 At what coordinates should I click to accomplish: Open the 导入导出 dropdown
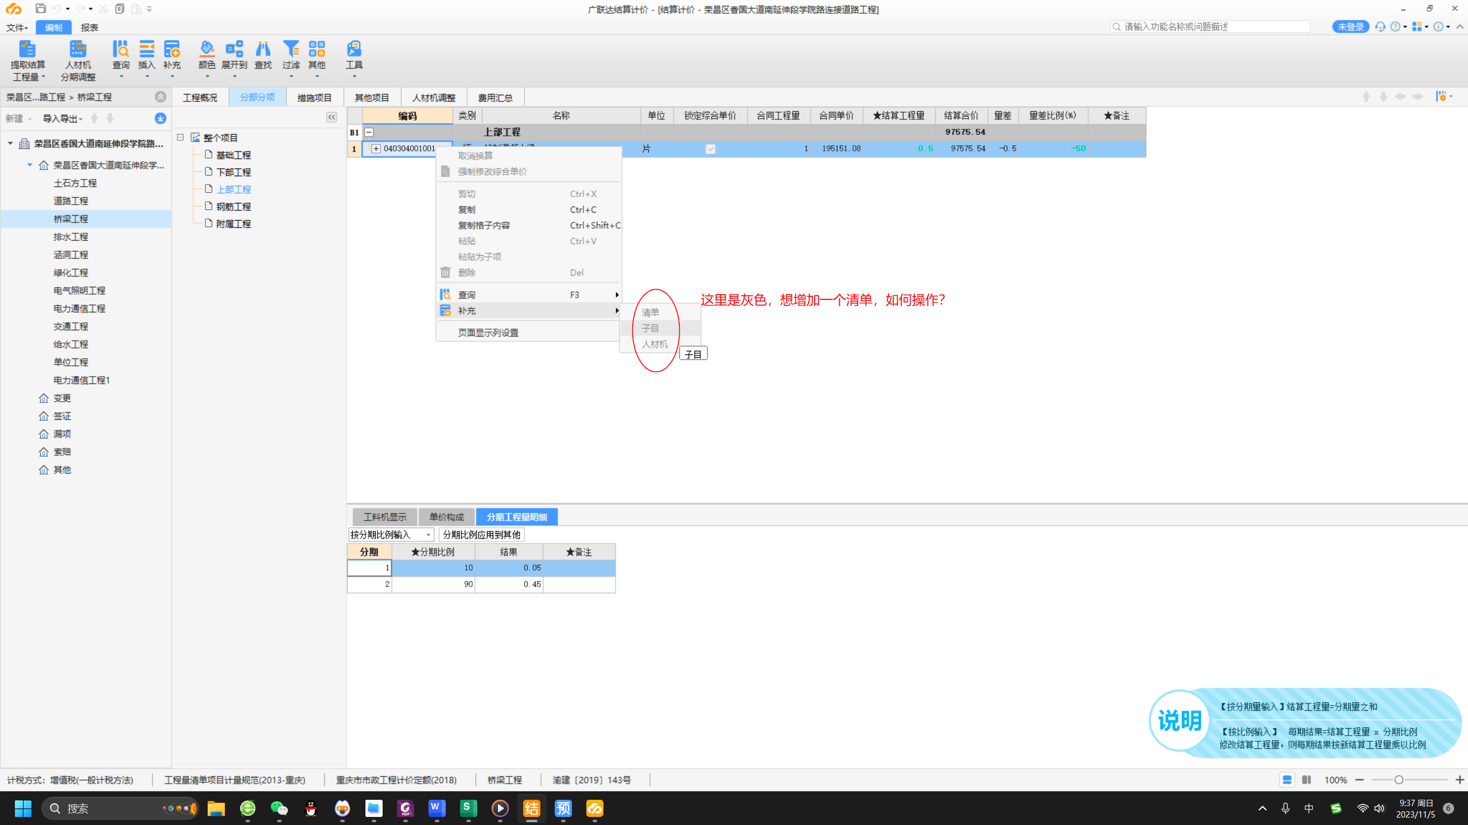coord(63,118)
